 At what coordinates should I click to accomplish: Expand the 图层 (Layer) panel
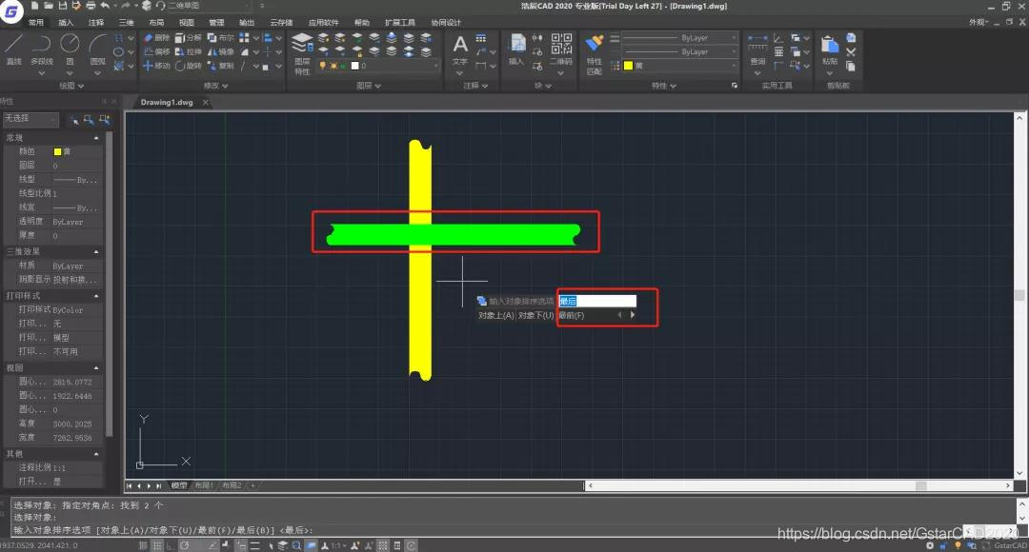point(368,86)
